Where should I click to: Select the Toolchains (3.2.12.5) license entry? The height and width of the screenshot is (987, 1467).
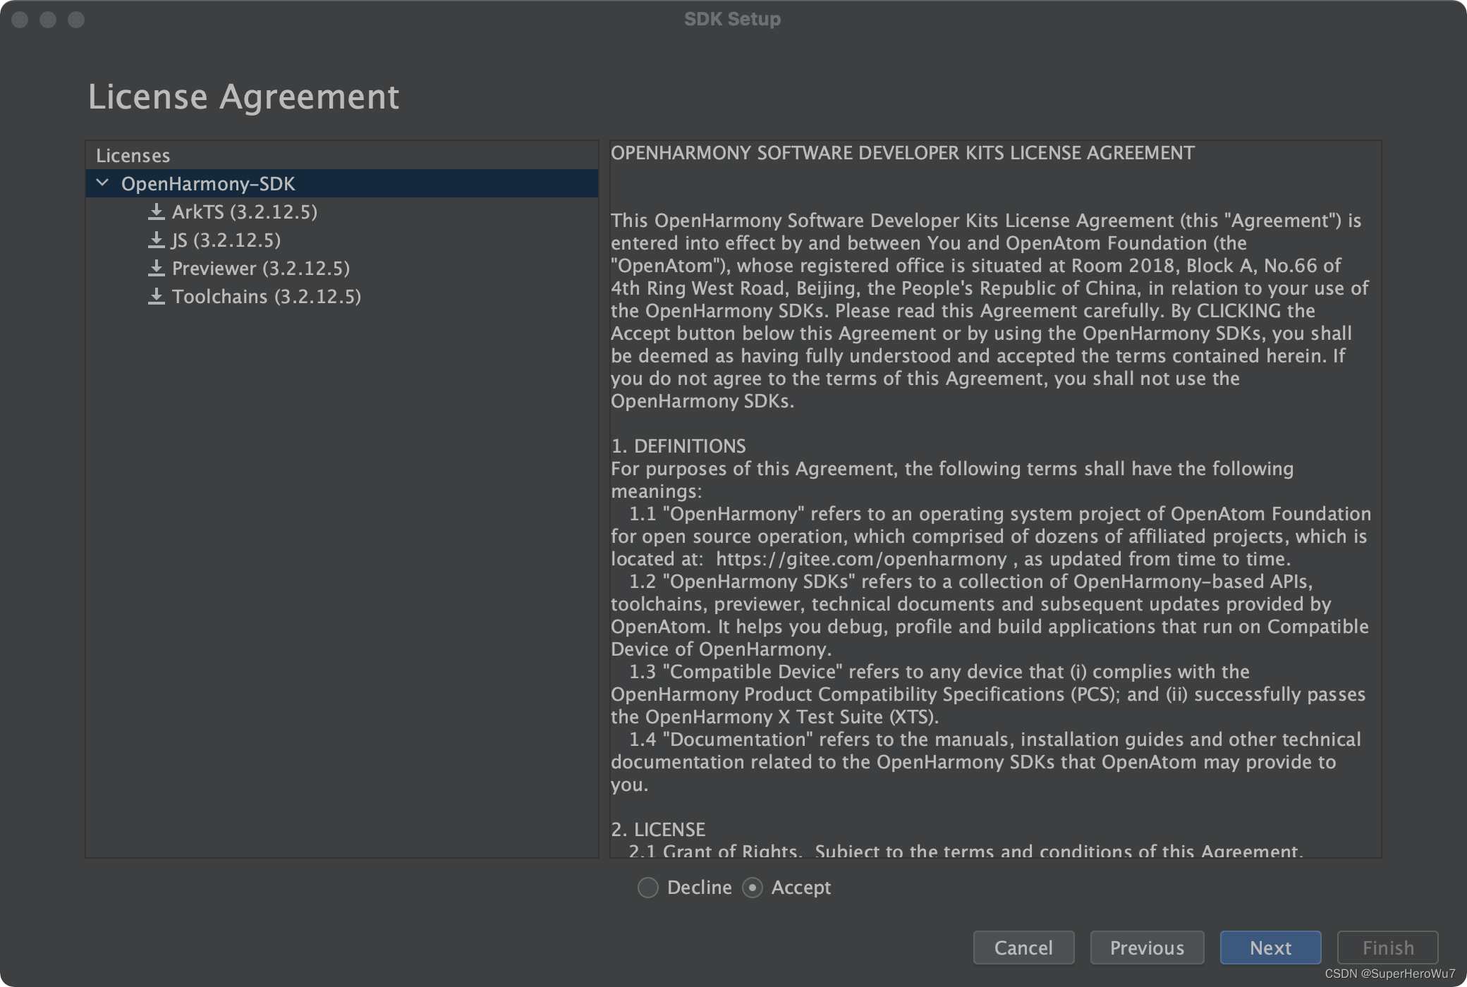267,296
